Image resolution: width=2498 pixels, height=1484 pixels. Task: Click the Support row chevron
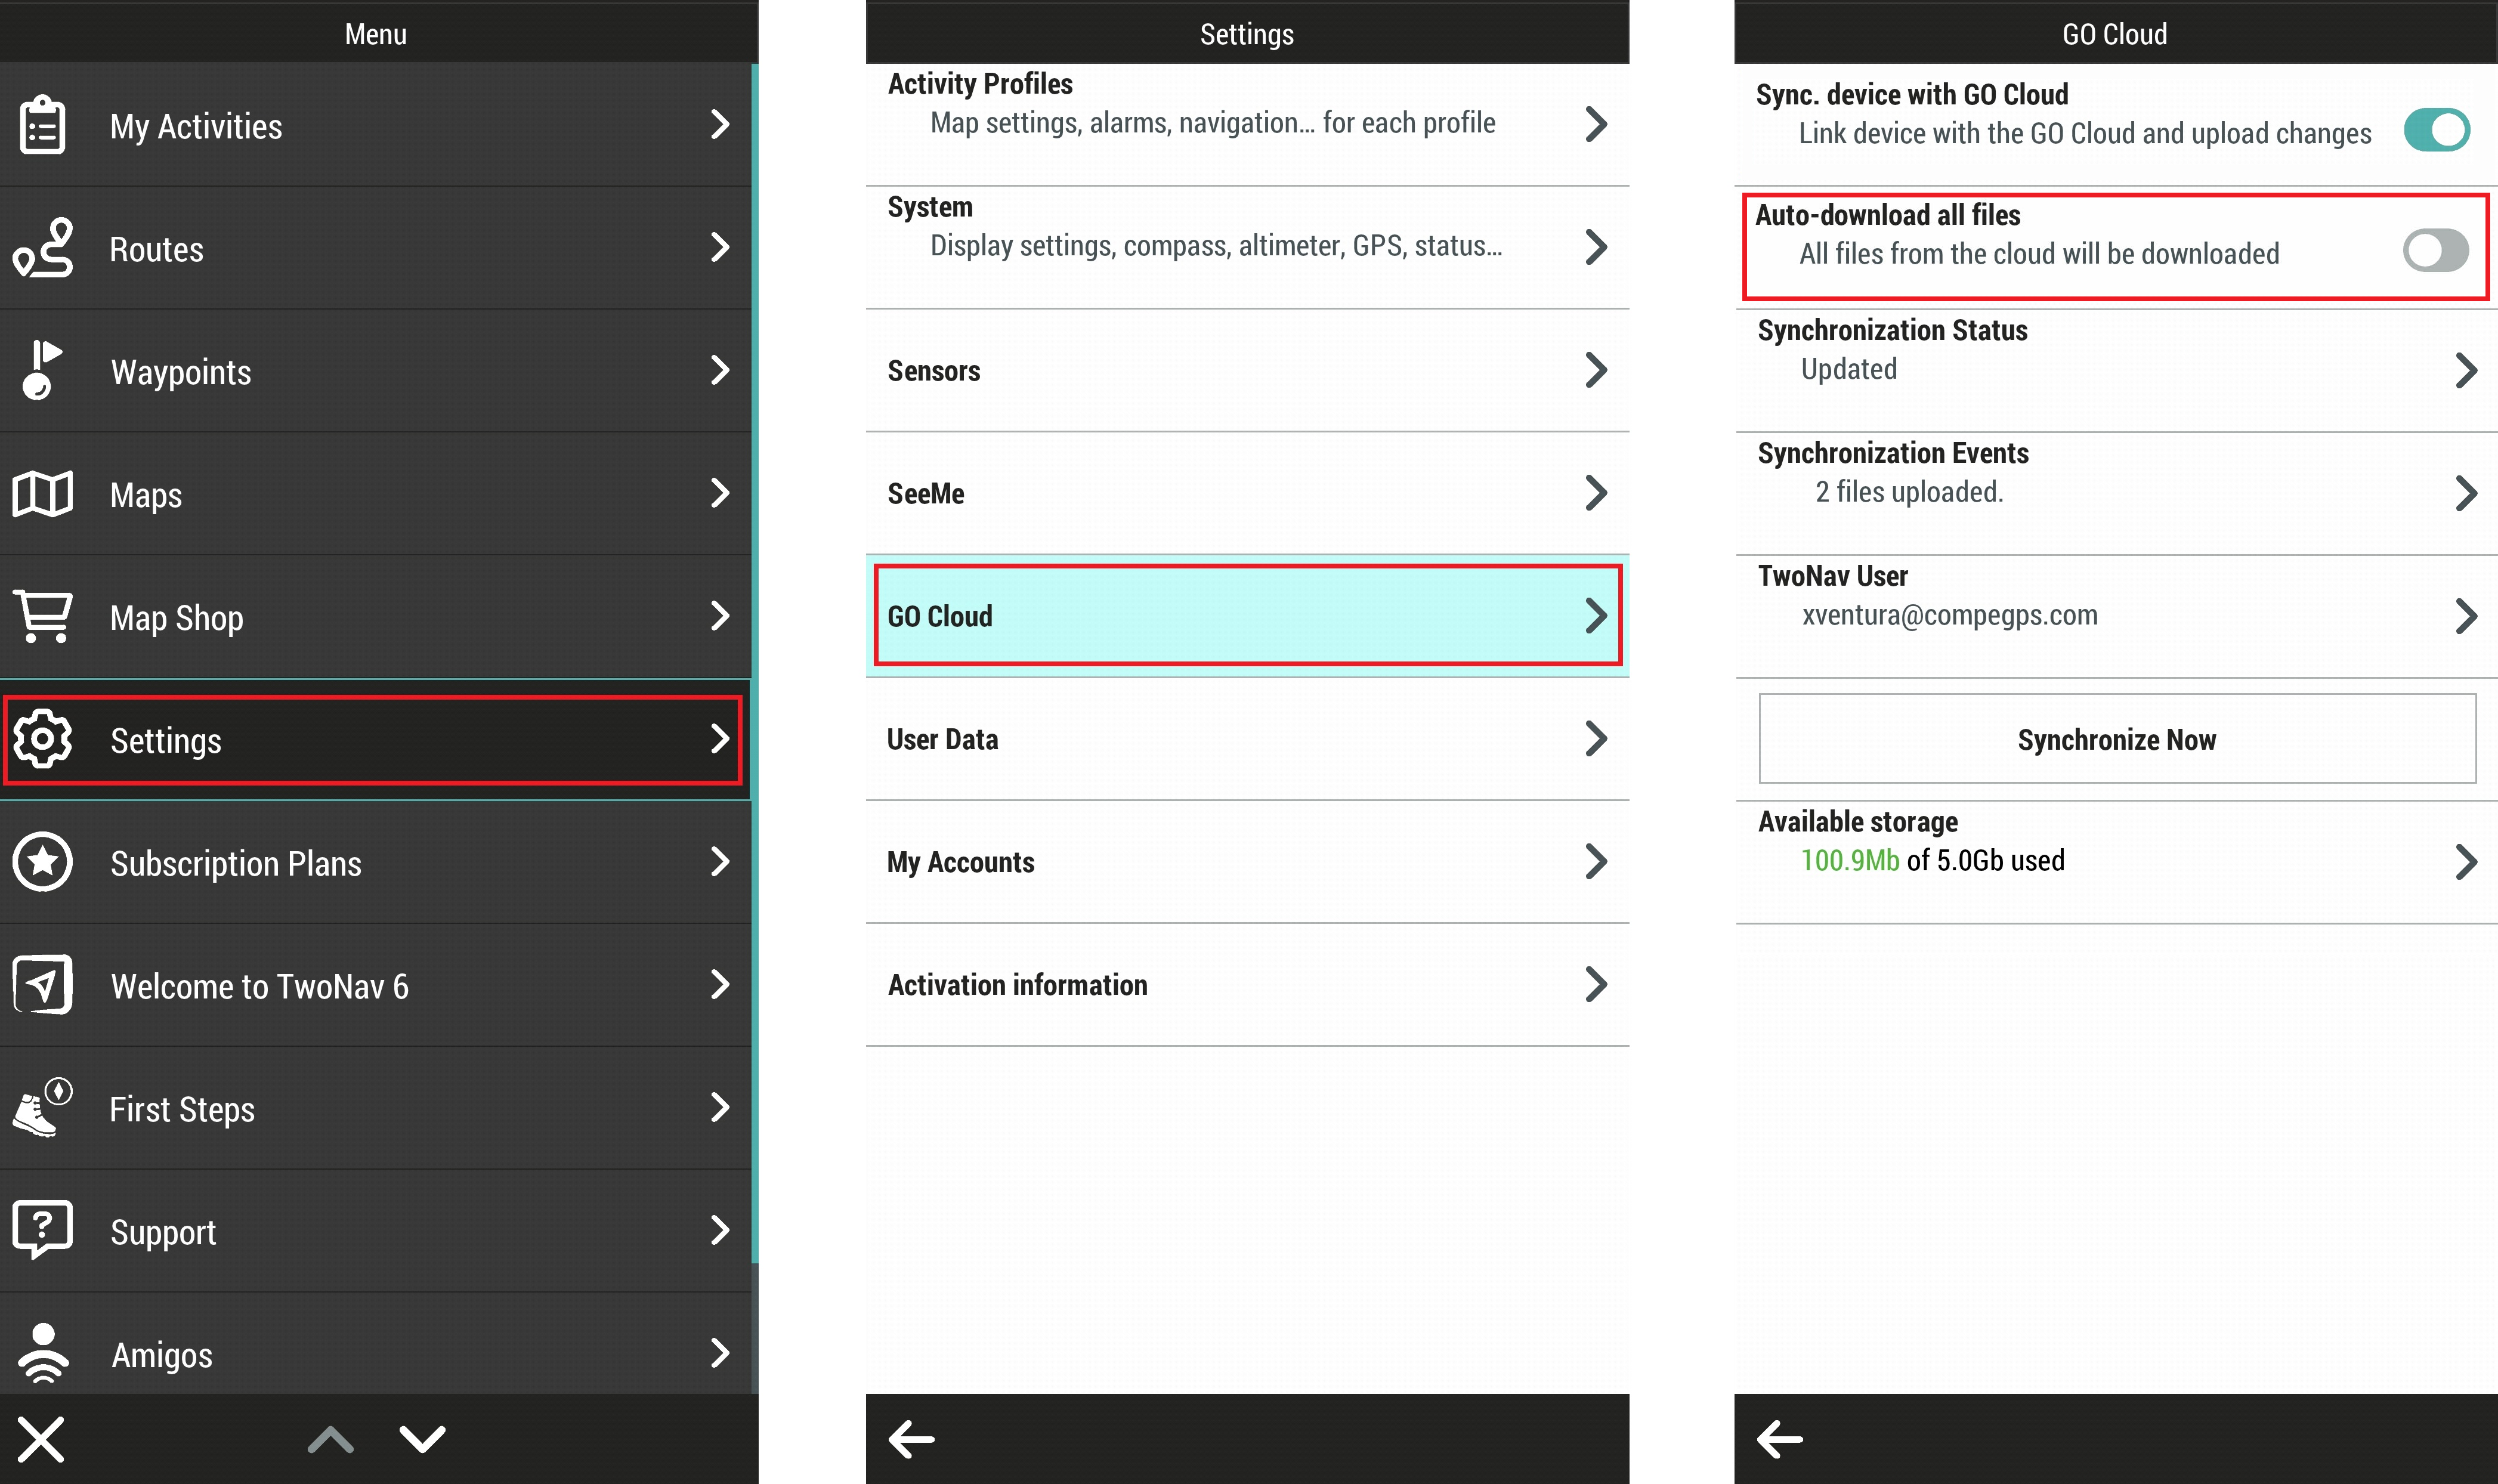[x=719, y=1230]
